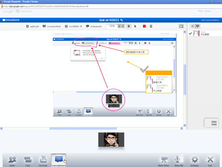Choose the arrow pointer tool
The height and width of the screenshot is (167, 222).
click(135, 26)
